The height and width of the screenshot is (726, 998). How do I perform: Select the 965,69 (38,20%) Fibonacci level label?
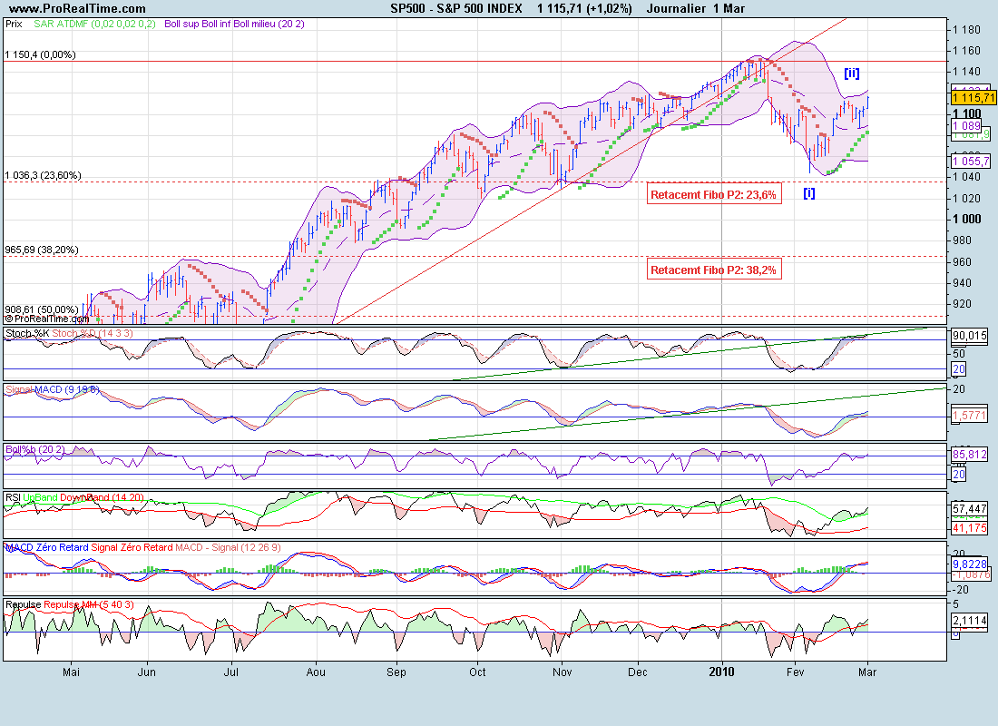point(42,250)
